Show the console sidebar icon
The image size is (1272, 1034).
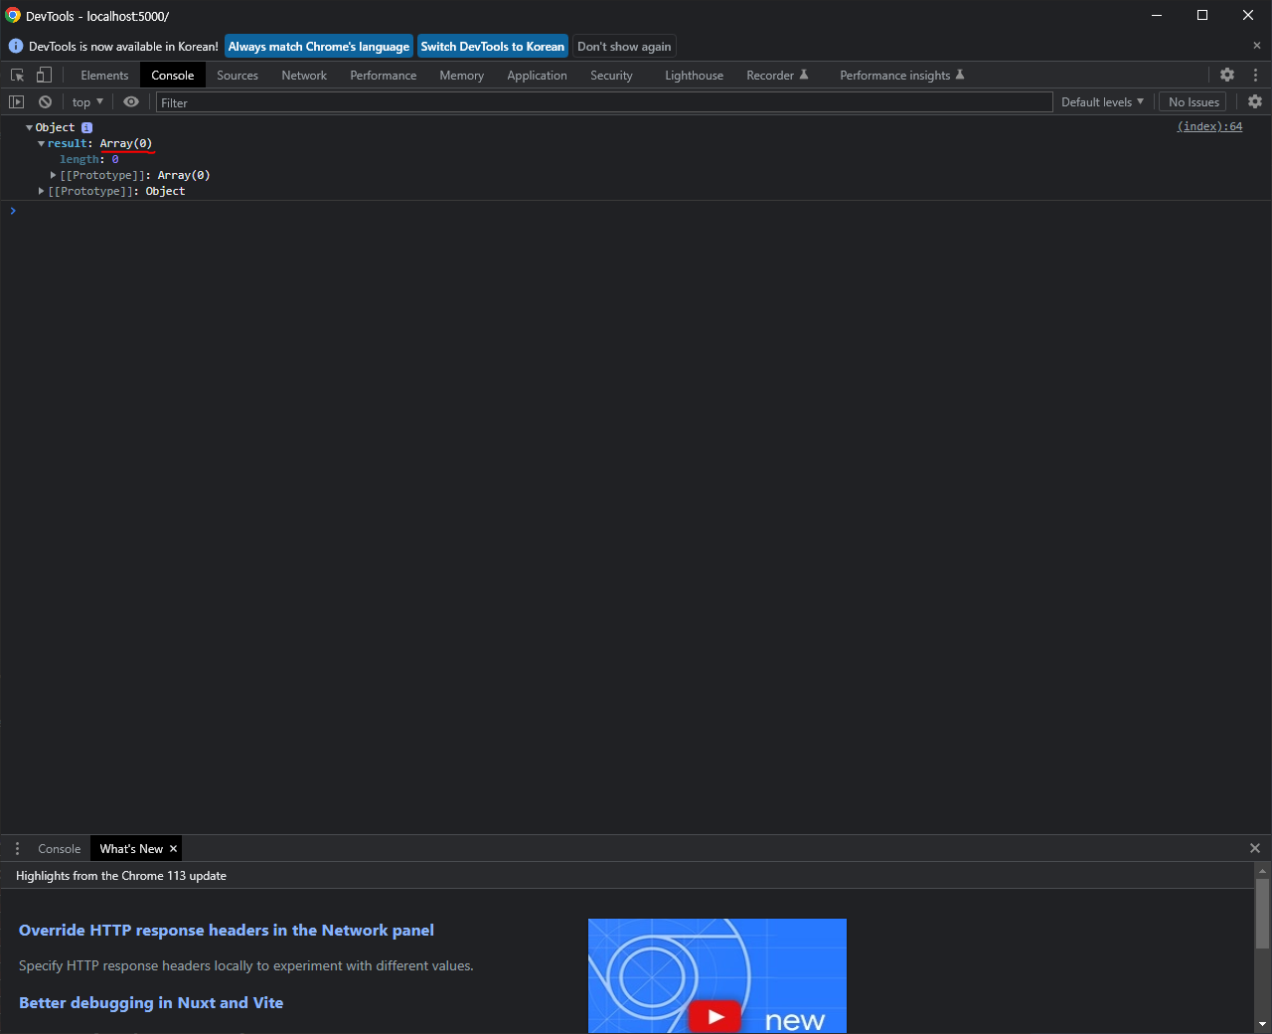[16, 101]
